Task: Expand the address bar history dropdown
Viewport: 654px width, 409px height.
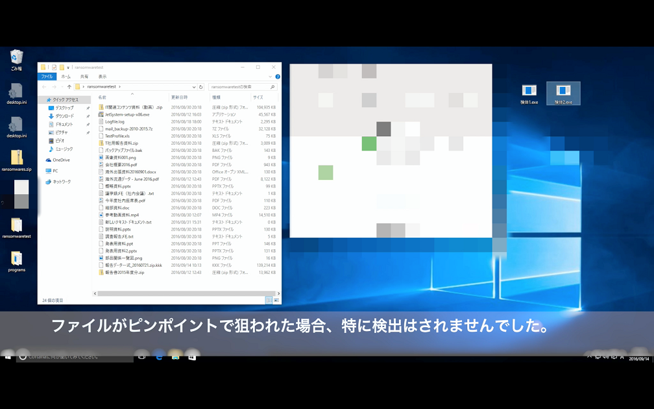Action: (x=193, y=86)
